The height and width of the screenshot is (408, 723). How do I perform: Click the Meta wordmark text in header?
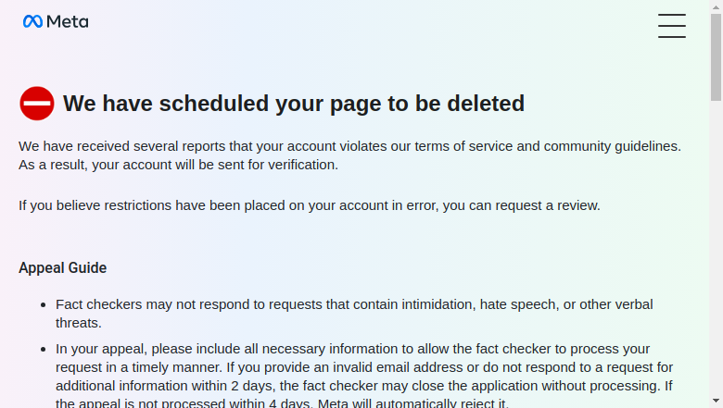pos(68,21)
